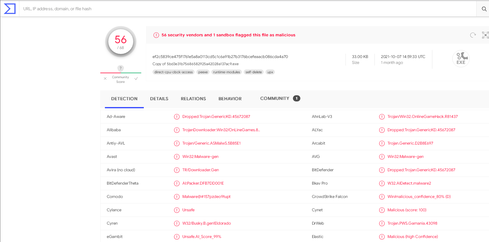Screen dimensions: 489x242
Task: Click alert icon in Elastic row
Action: click(x=382, y=237)
